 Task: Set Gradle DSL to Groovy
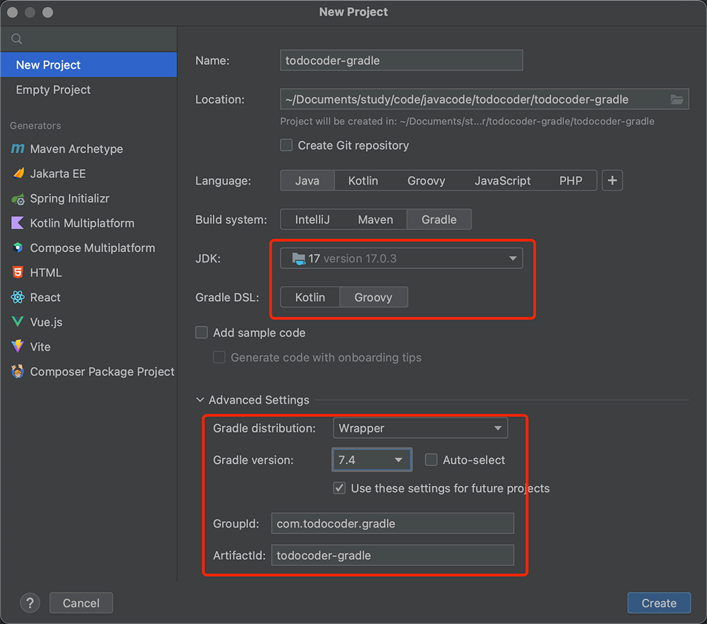click(x=373, y=297)
